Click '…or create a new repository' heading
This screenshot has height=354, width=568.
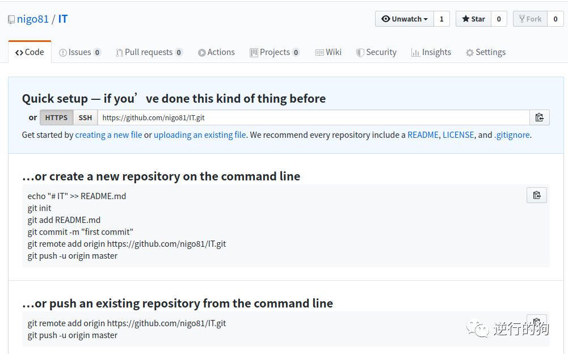click(x=161, y=176)
